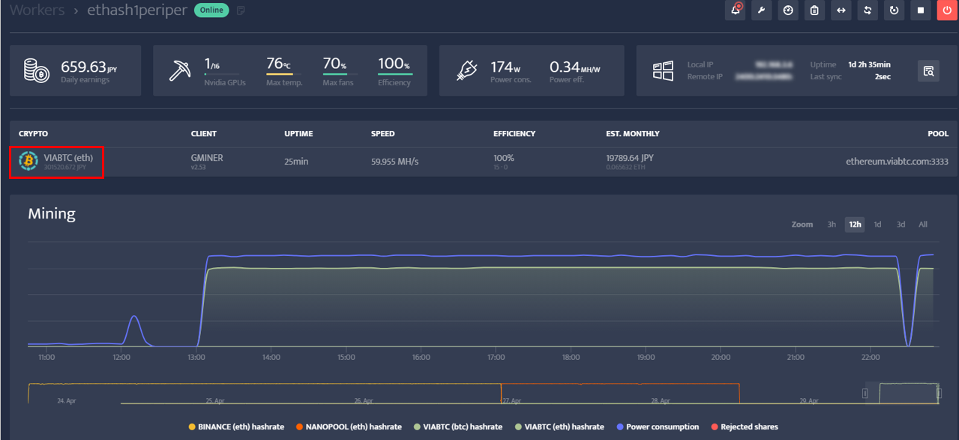Select the highlighted VIABTC (eth) crypto row
This screenshot has width=959, height=440.
pyautogui.click(x=56, y=161)
